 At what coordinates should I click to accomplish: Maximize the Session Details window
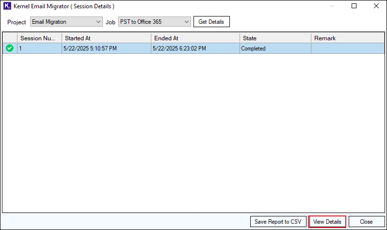click(x=354, y=6)
